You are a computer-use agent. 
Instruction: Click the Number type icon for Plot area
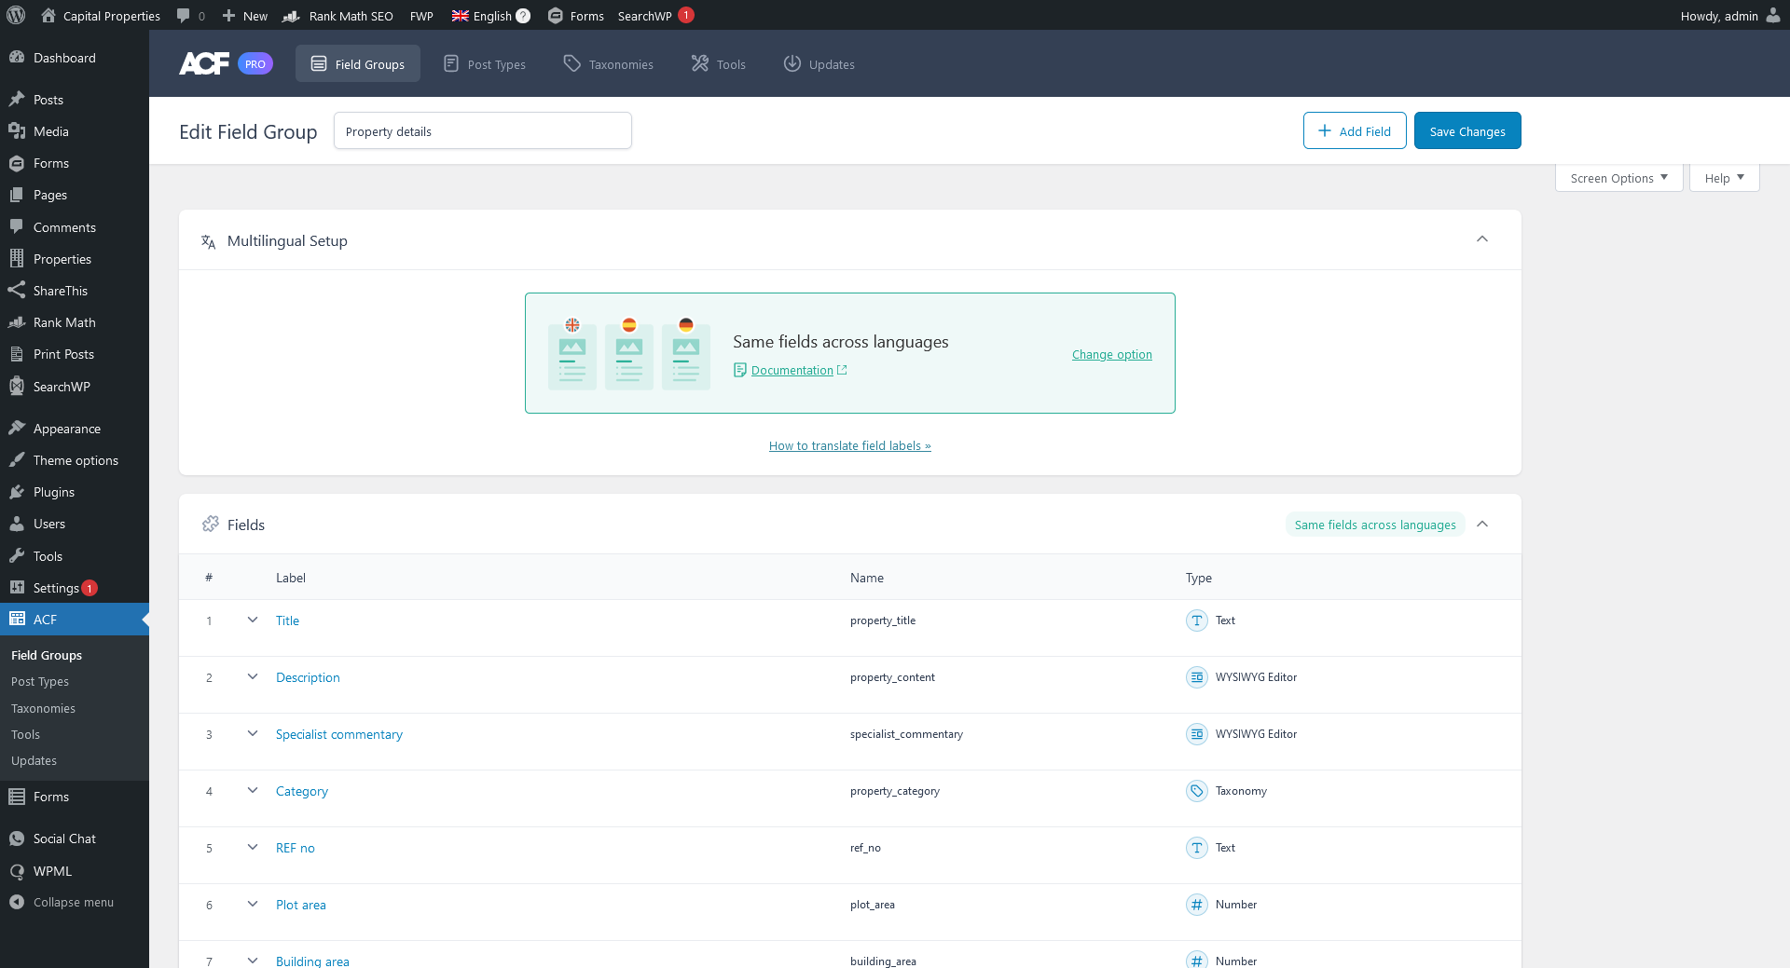coord(1196,905)
